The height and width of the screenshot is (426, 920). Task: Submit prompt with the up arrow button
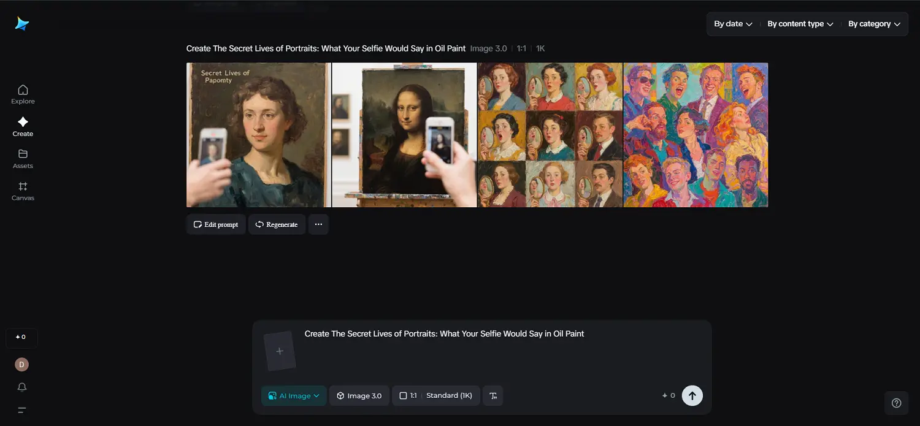(x=692, y=396)
